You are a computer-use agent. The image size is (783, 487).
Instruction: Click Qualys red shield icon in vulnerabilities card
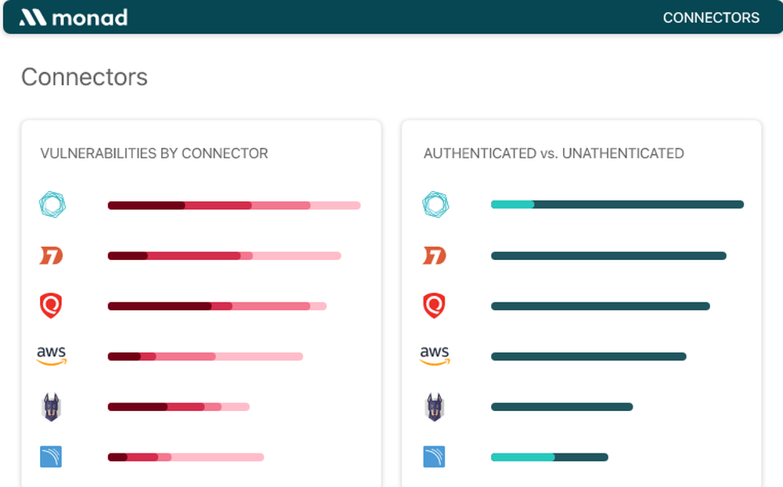tap(51, 305)
